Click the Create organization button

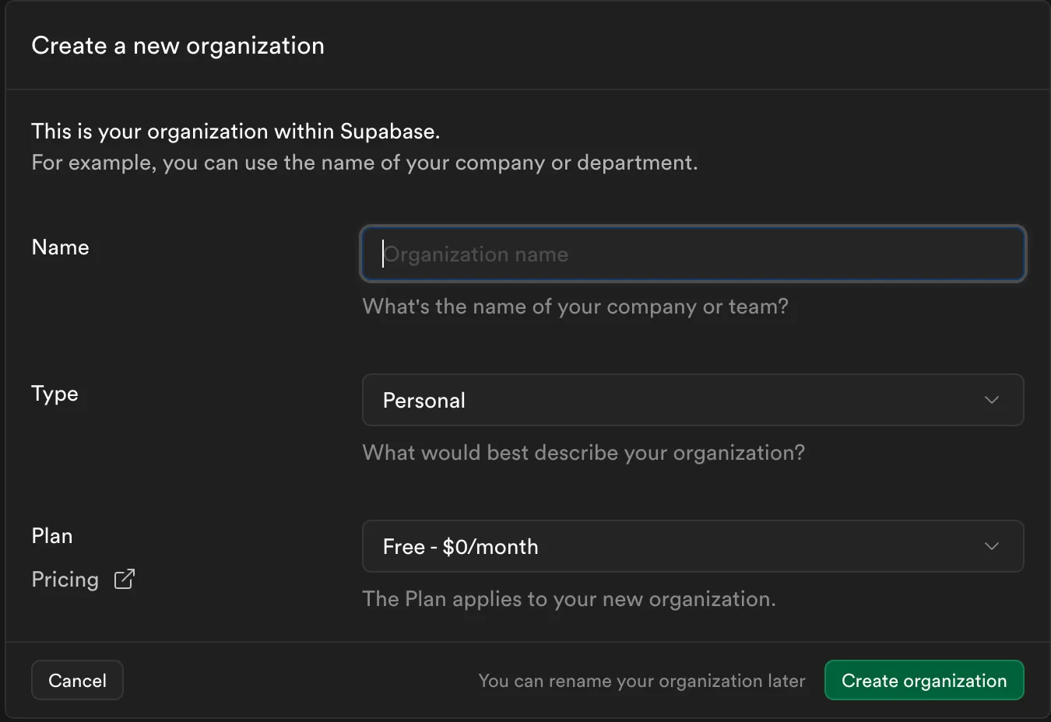[923, 680]
